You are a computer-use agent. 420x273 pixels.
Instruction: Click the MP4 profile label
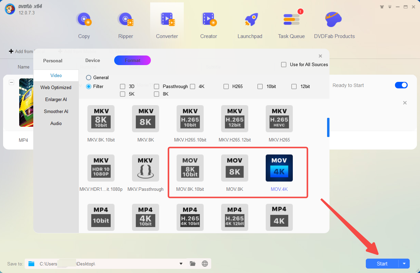point(23,140)
